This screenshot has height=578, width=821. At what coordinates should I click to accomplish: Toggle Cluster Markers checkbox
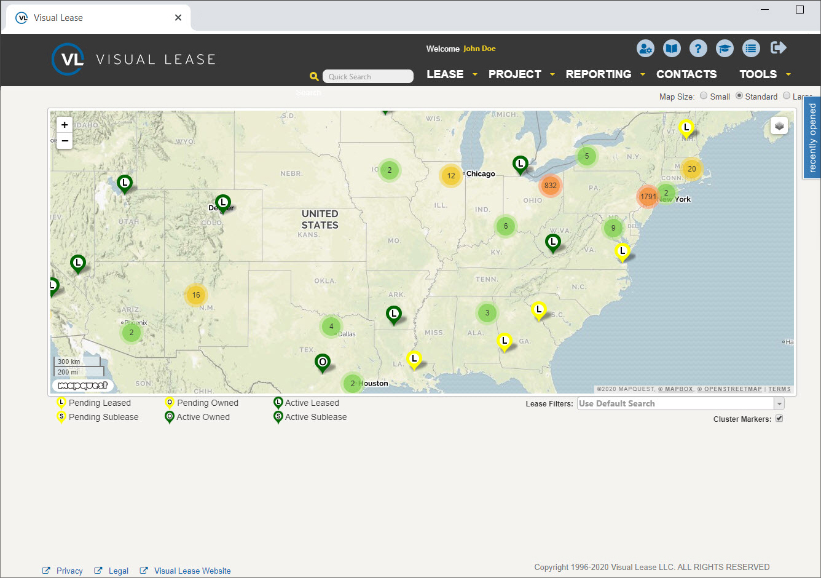[x=779, y=419]
